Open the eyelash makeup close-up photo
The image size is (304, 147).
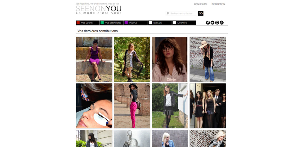[94, 106]
